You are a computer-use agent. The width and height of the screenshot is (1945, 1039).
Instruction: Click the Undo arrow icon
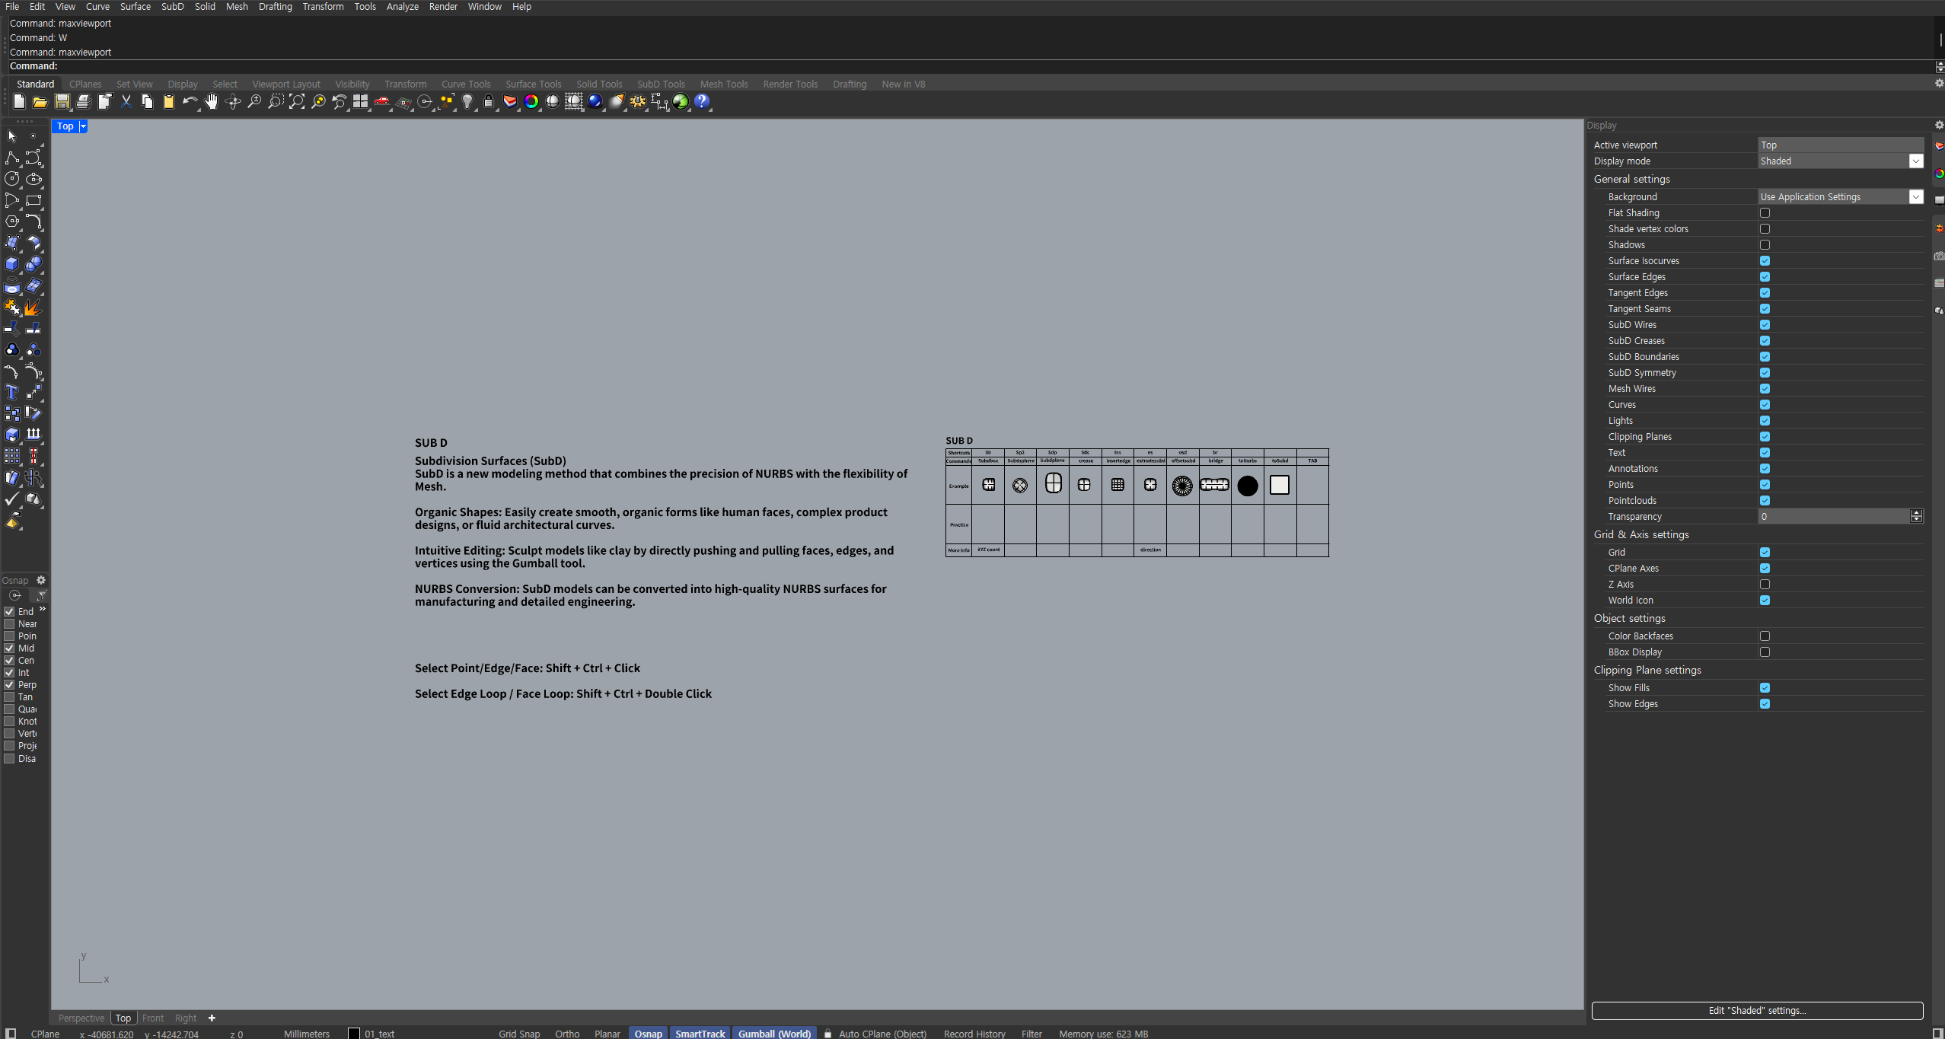(x=189, y=102)
